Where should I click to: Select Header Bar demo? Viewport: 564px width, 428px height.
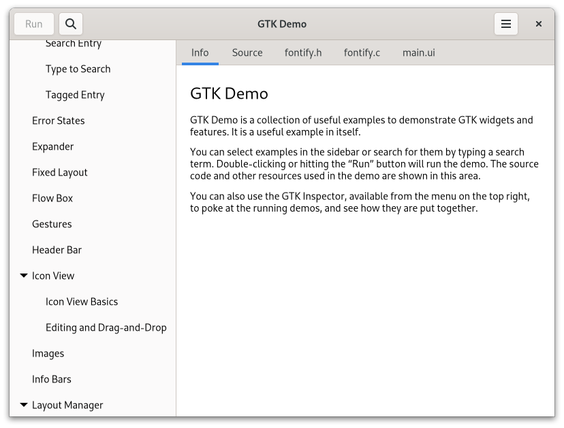click(x=93, y=250)
